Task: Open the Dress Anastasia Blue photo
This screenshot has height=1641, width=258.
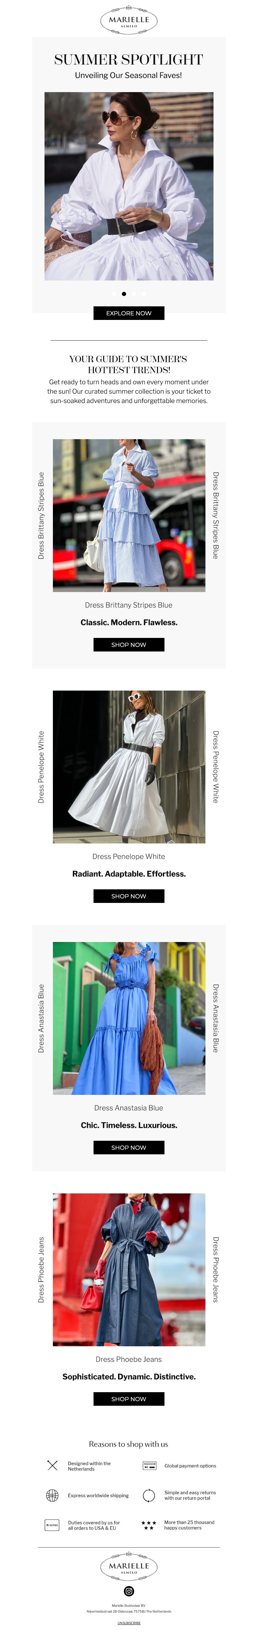Action: click(x=129, y=1018)
